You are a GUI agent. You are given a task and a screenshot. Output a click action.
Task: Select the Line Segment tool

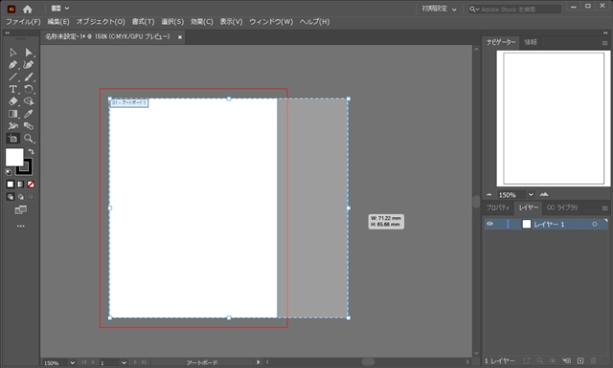(12, 76)
